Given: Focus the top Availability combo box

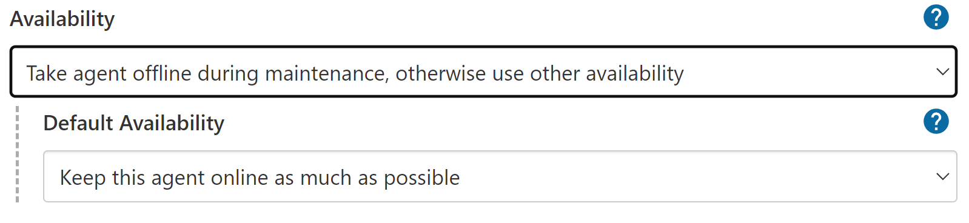Looking at the screenshot, I should (x=483, y=72).
